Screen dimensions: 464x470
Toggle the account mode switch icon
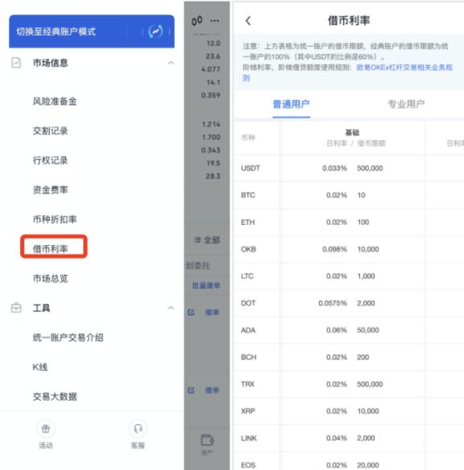(155, 31)
